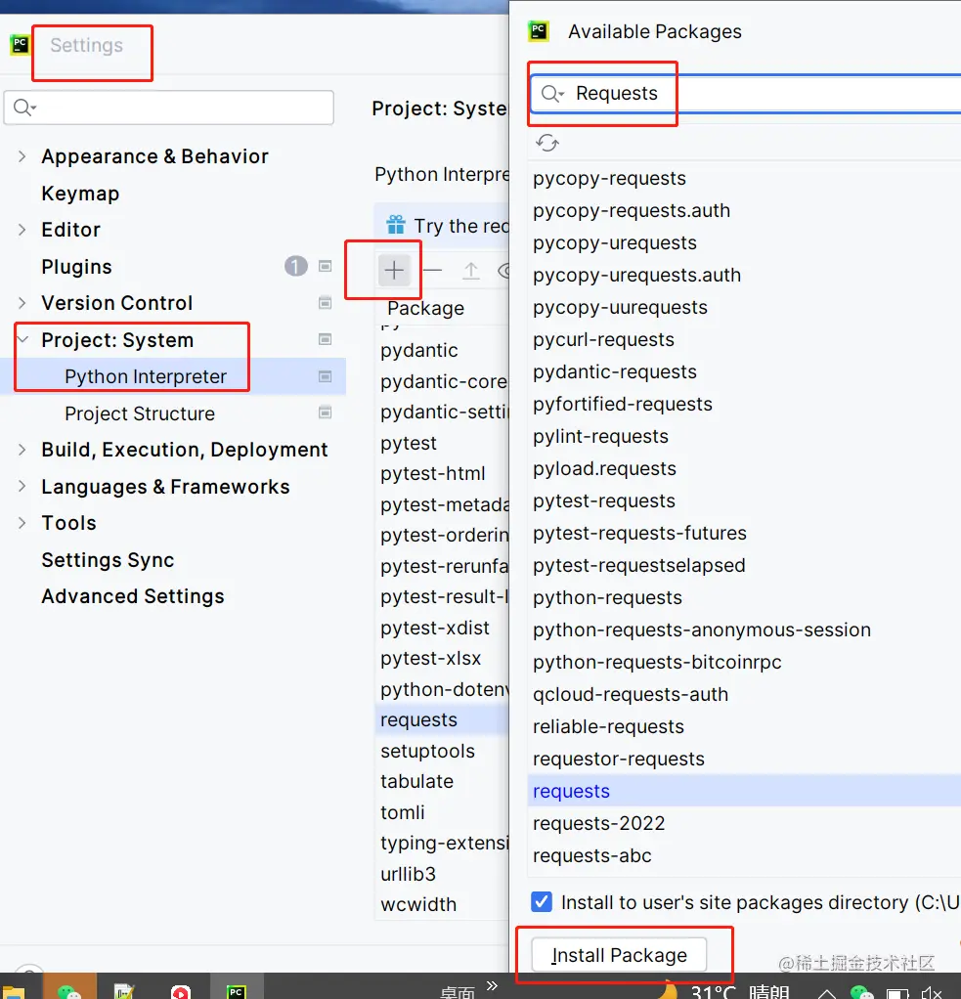Click the Install Package button
The image size is (961, 999).
(619, 954)
